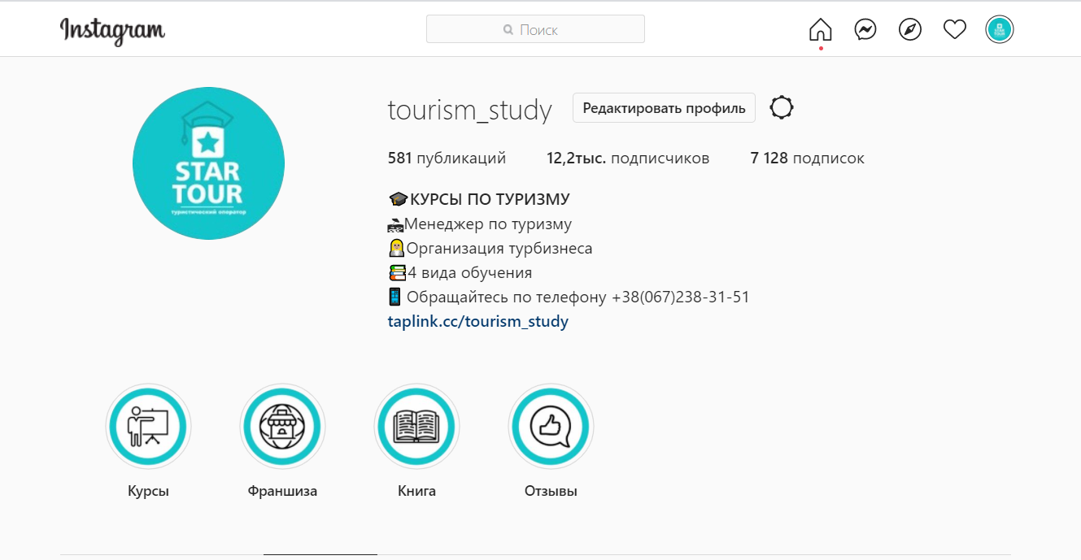
Task: Click the Книга highlight label
Action: point(416,491)
